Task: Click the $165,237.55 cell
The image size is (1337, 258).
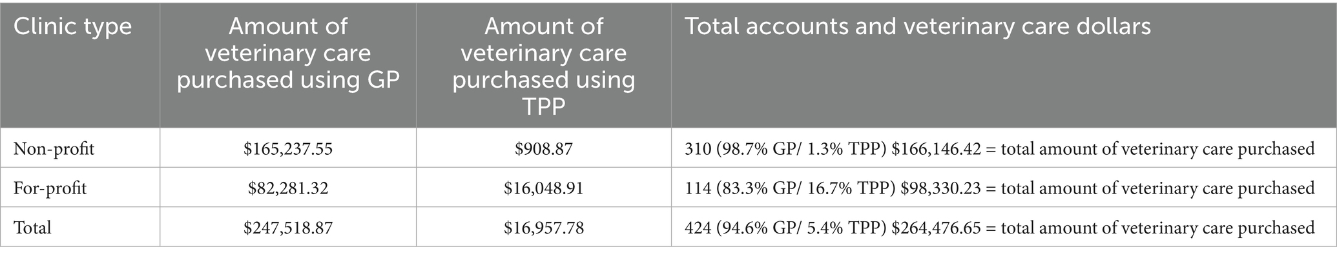Action: click(x=287, y=149)
